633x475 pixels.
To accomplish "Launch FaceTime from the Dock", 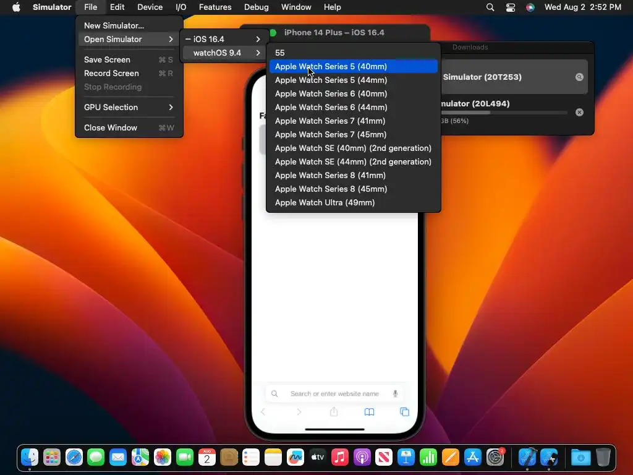I will [185, 458].
